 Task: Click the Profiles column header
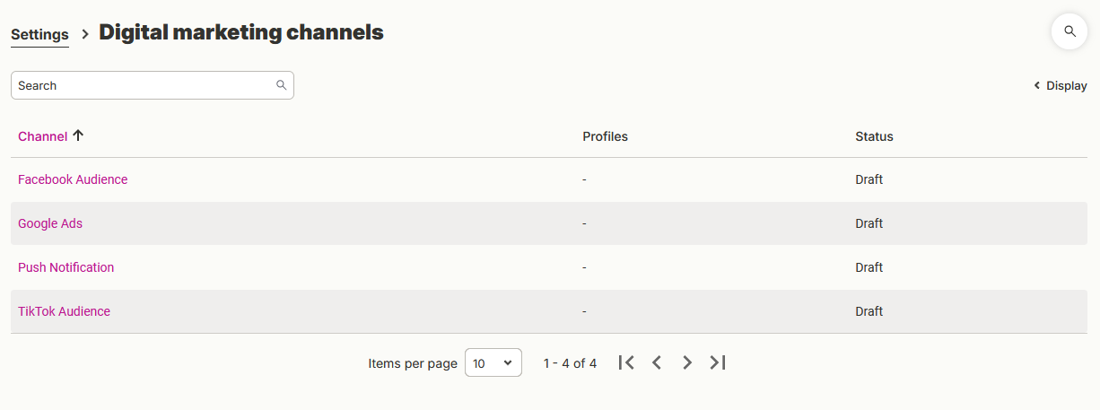pyautogui.click(x=606, y=136)
